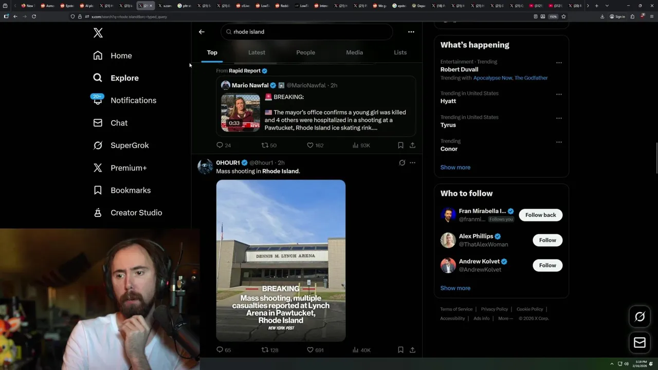Go back with the search back arrow
This screenshot has height=370, width=658.
(202, 32)
